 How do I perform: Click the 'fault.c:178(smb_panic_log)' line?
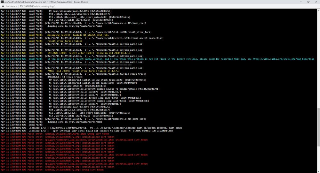pos(72,56)
